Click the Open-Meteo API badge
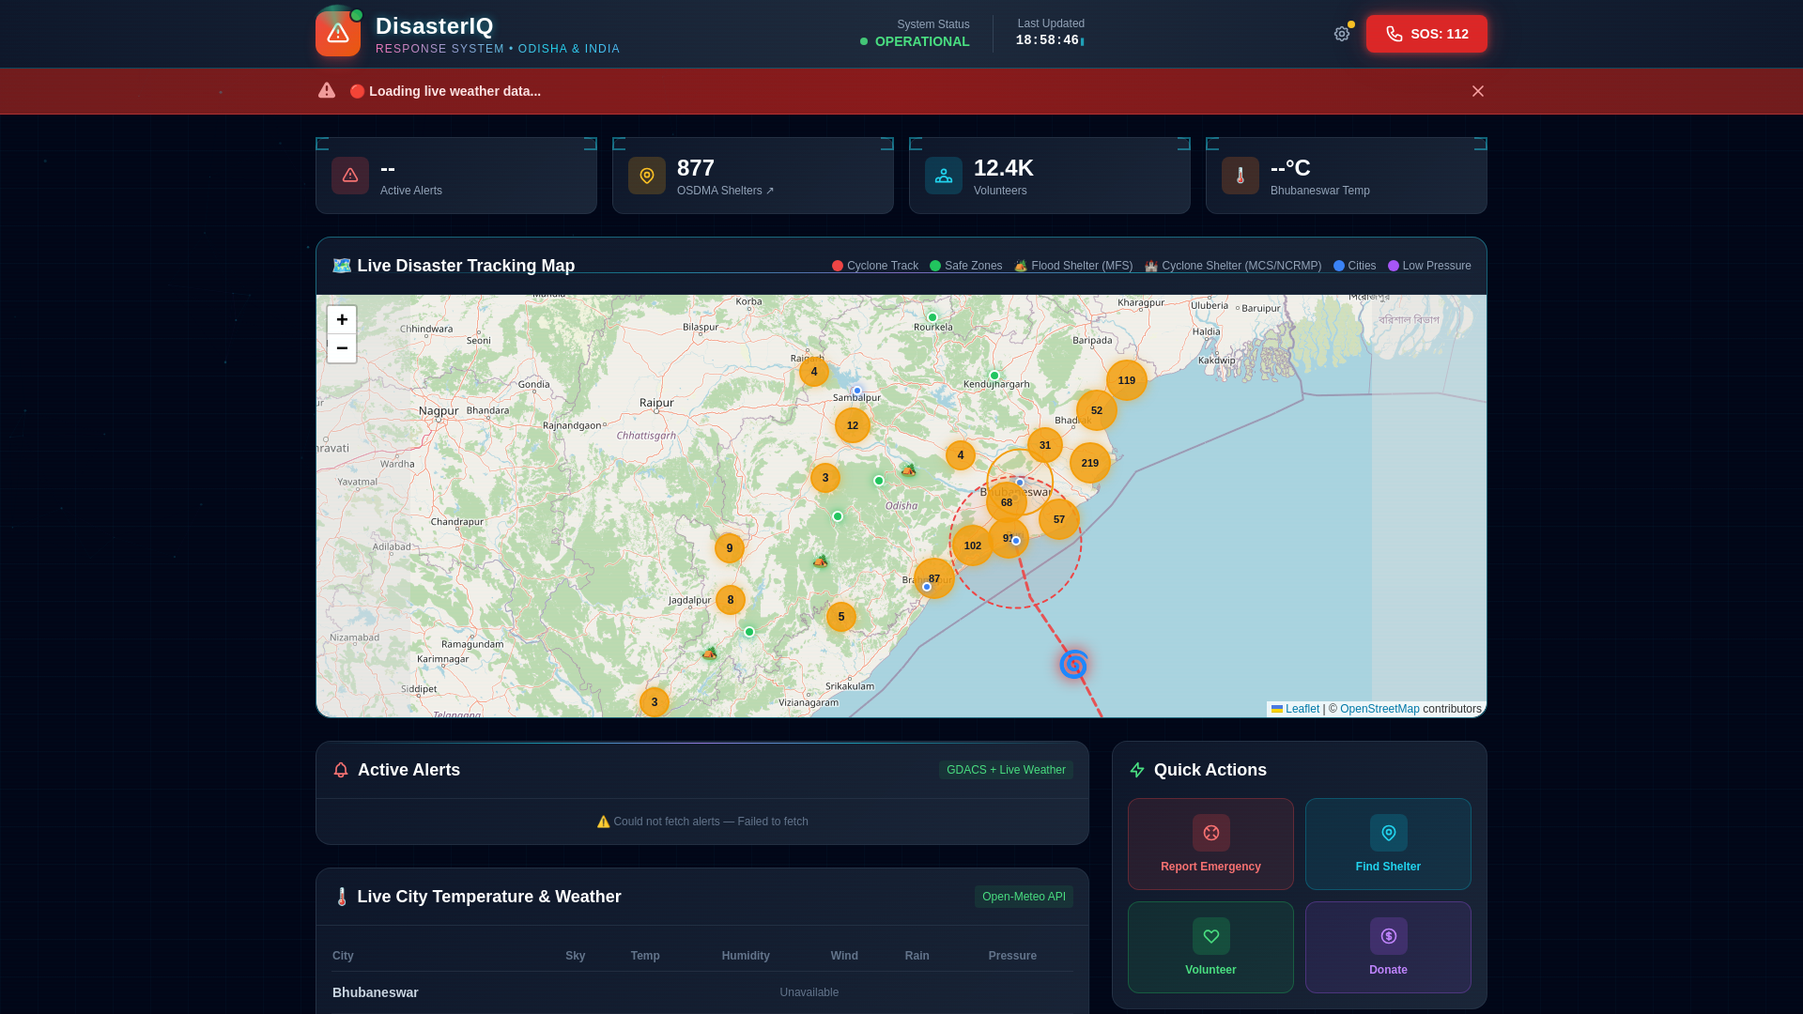Viewport: 1803px width, 1014px height. pyautogui.click(x=1024, y=897)
